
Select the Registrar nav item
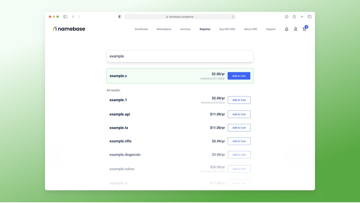pyautogui.click(x=205, y=29)
